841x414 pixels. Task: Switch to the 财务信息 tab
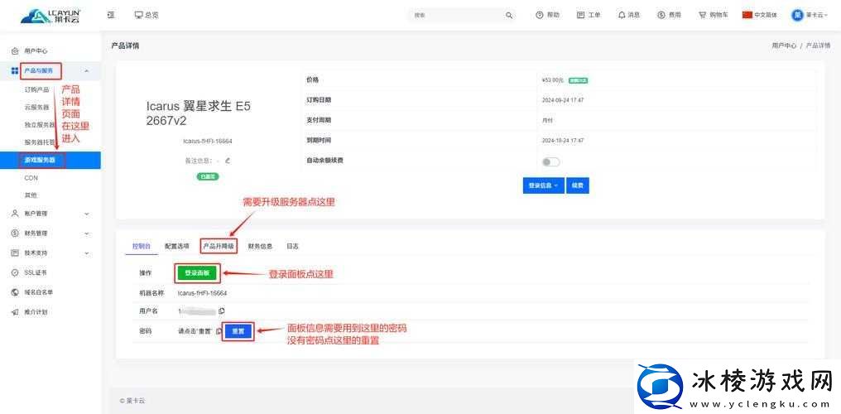260,246
